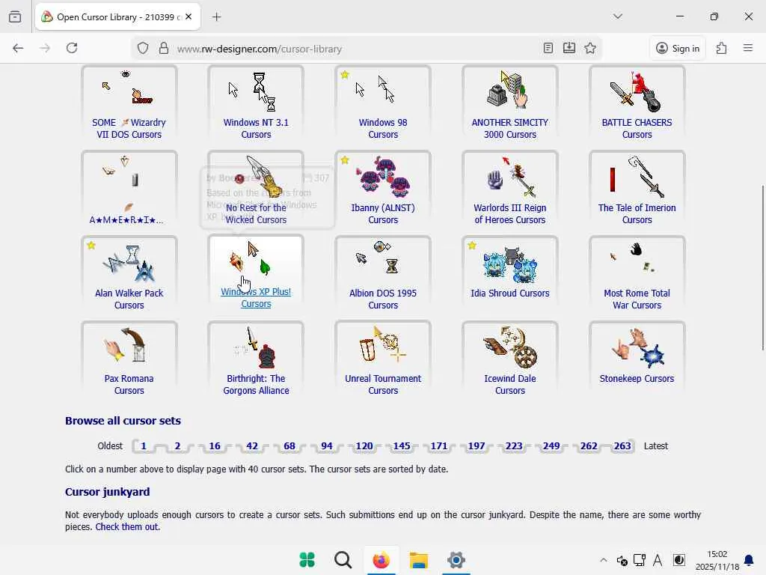This screenshot has height=575, width=766.
Task: Click the address bar URL
Action: click(x=260, y=49)
